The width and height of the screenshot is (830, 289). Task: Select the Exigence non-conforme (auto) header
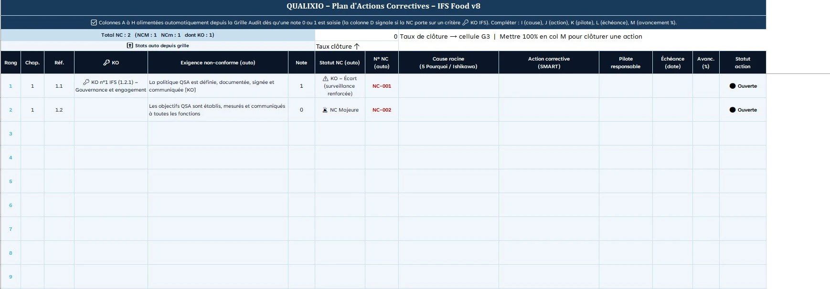(x=218, y=62)
